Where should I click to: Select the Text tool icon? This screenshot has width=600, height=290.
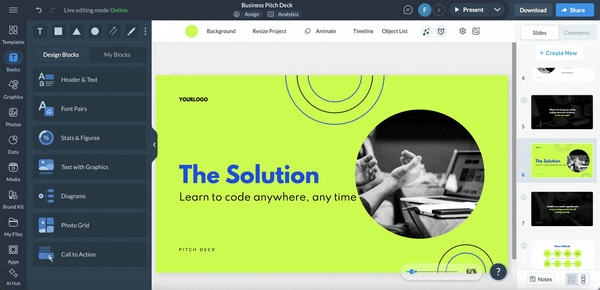(x=40, y=31)
